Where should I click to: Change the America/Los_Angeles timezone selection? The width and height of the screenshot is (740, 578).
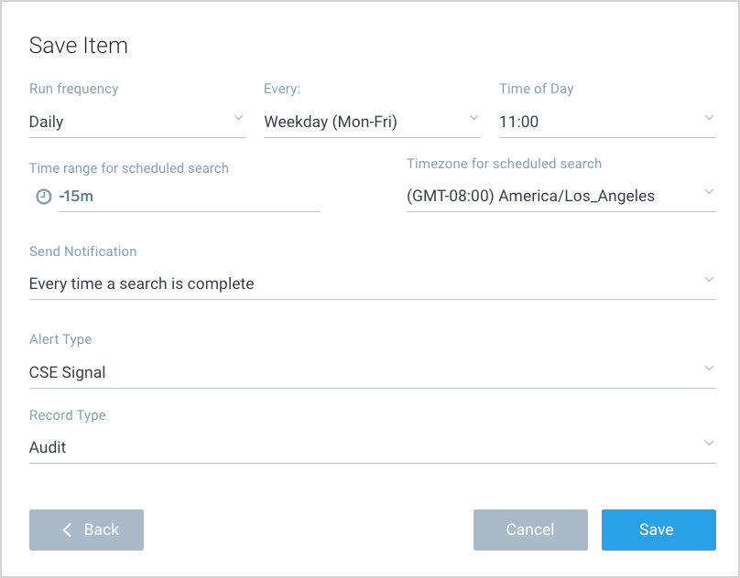click(x=550, y=196)
